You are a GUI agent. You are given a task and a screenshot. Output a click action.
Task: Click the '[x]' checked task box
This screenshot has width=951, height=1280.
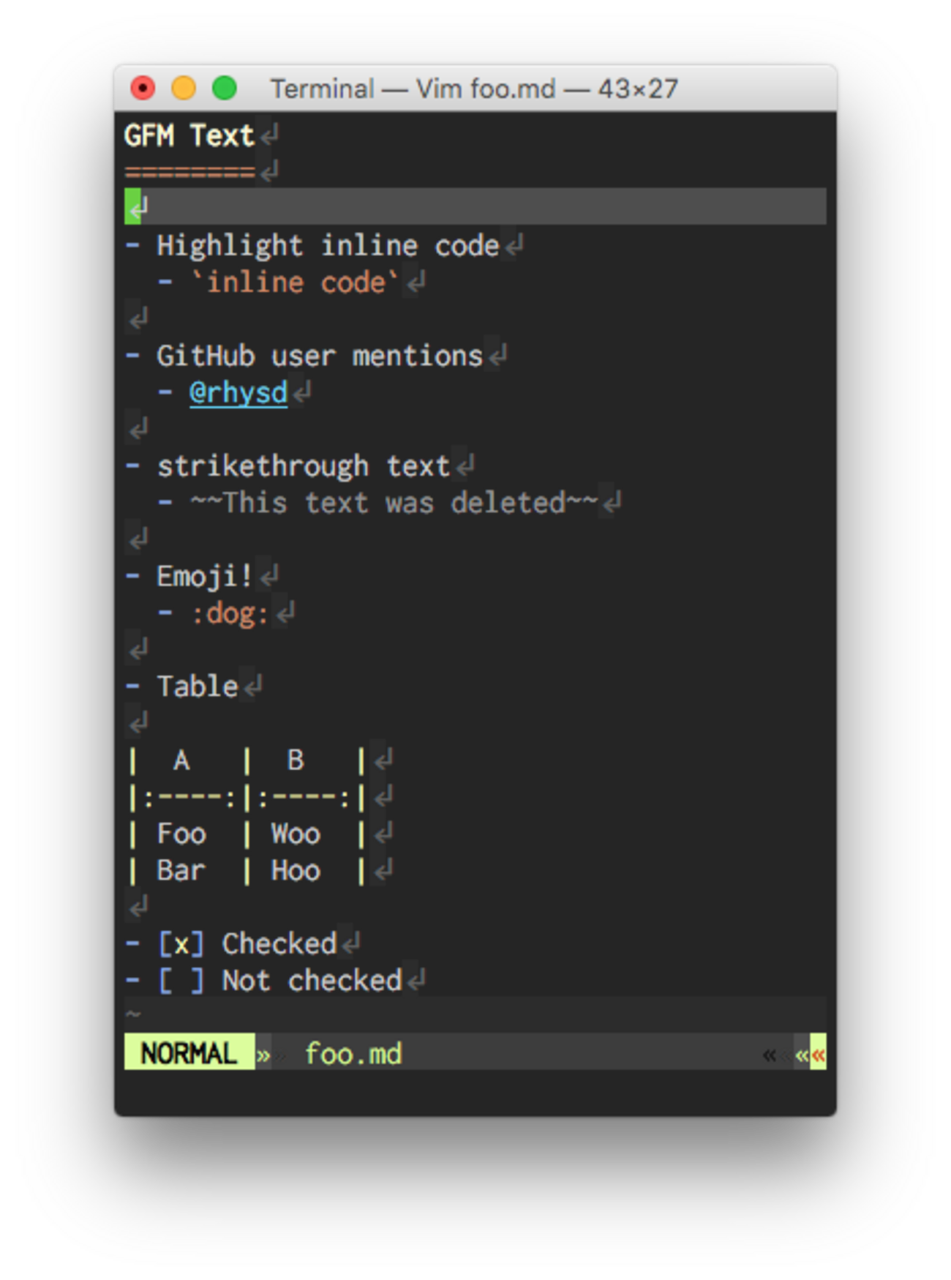(x=181, y=945)
